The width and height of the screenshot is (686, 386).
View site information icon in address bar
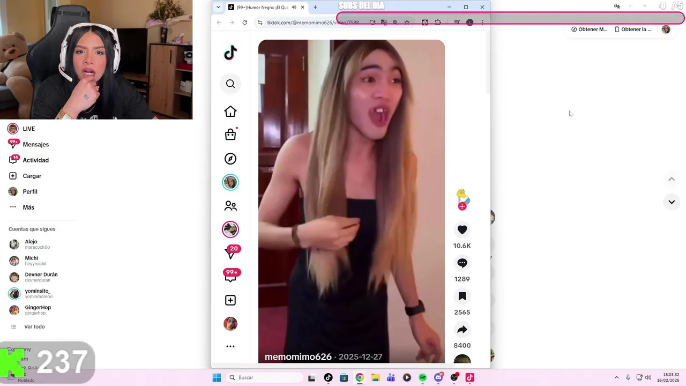[x=260, y=23]
